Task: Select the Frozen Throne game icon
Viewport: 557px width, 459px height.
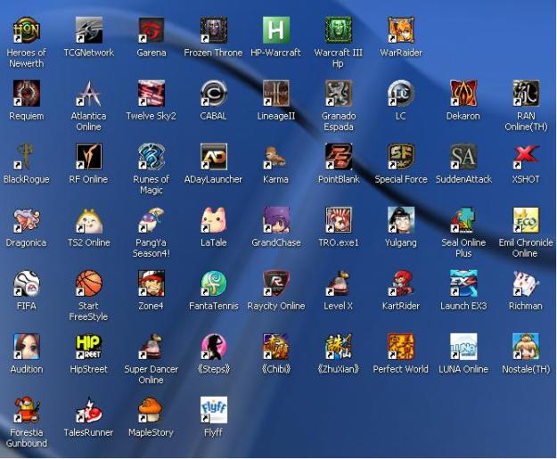Action: pos(213,31)
